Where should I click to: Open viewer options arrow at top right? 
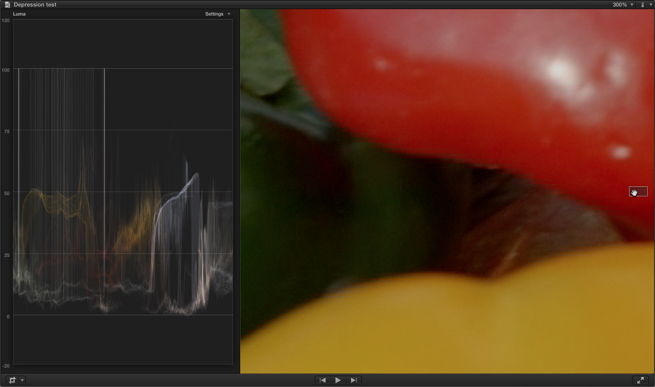pyautogui.click(x=651, y=5)
